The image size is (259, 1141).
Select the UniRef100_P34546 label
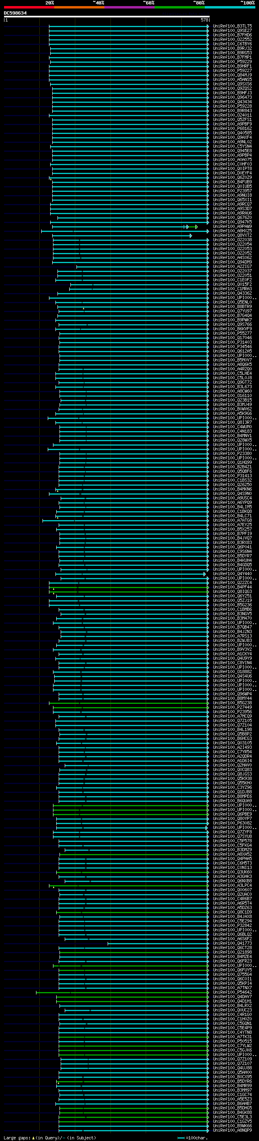click(x=232, y=346)
